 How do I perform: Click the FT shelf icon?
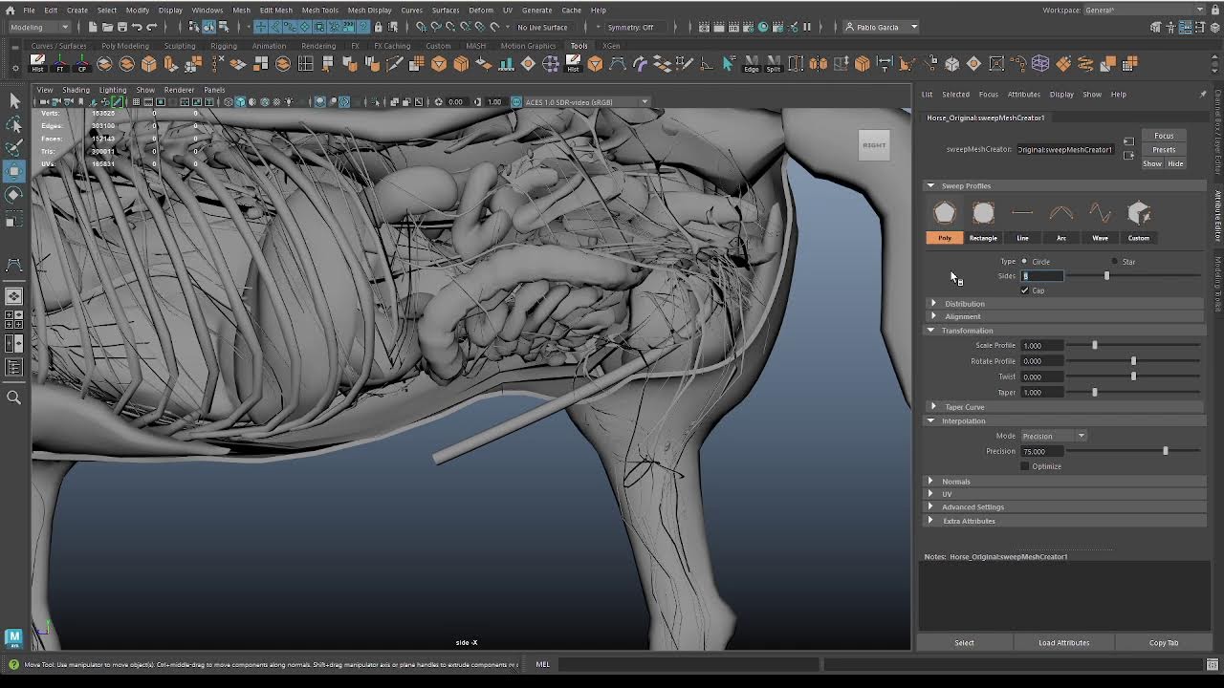[60, 64]
